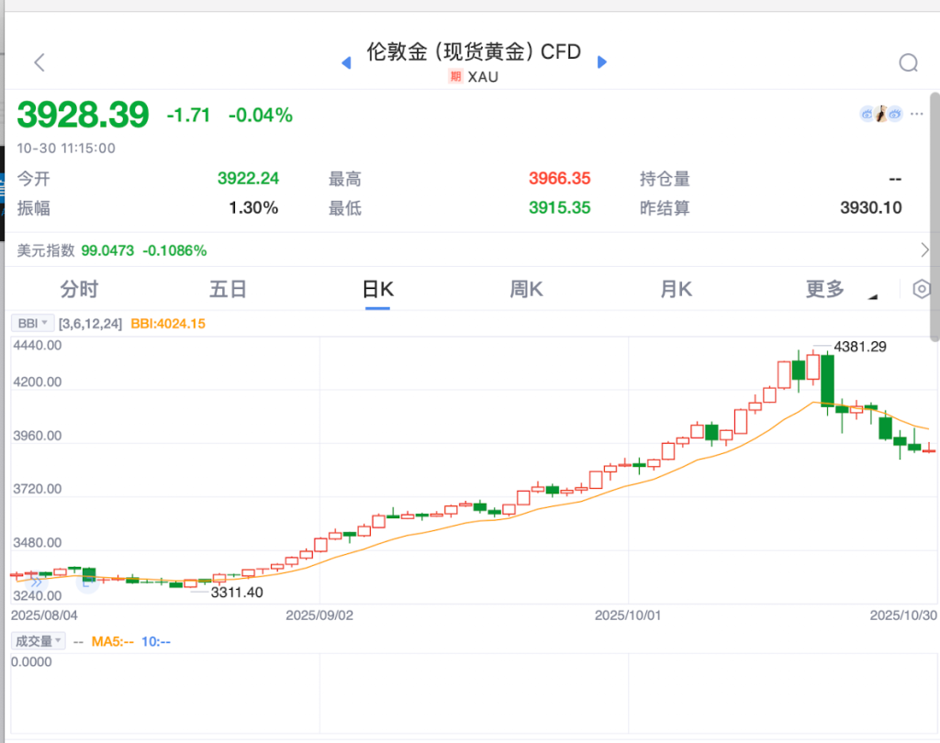
Task: Switch to next instrument with right arrow
Action: point(602,62)
